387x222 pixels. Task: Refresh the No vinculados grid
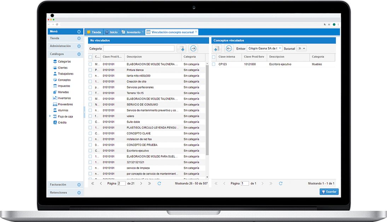(159, 183)
